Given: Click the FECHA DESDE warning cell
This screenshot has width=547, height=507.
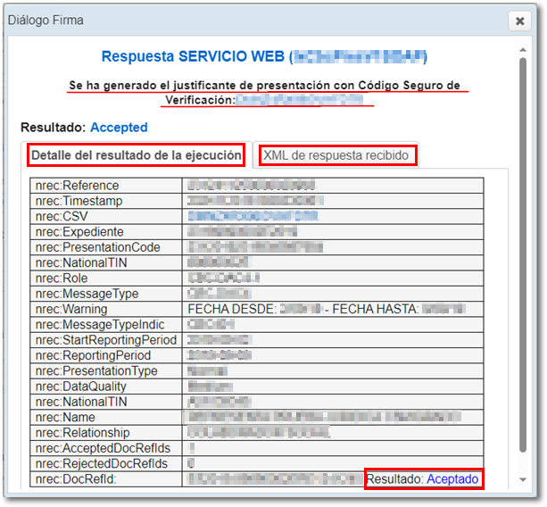Looking at the screenshot, I should (x=332, y=309).
